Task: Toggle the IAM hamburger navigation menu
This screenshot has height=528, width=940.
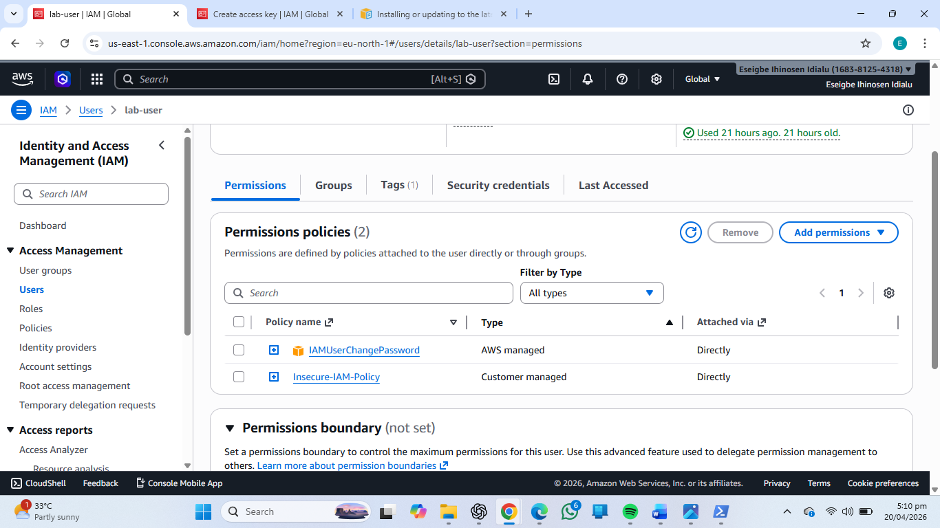Action: (x=21, y=110)
